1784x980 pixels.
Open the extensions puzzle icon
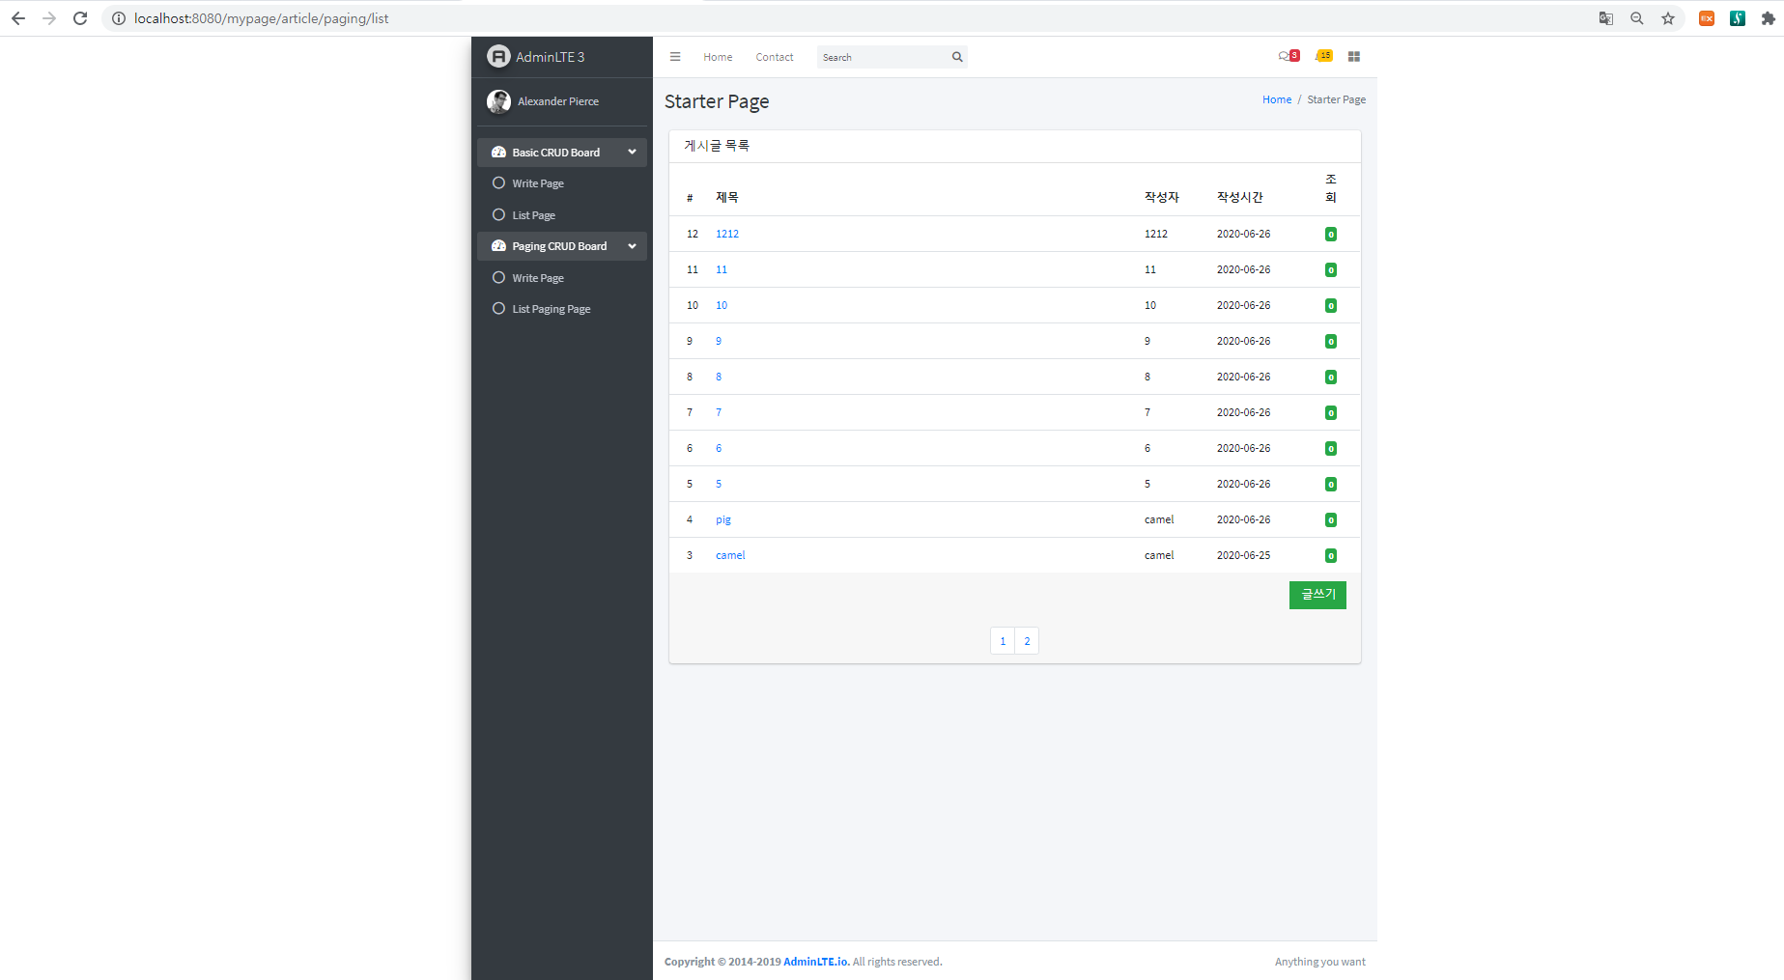tap(1769, 18)
